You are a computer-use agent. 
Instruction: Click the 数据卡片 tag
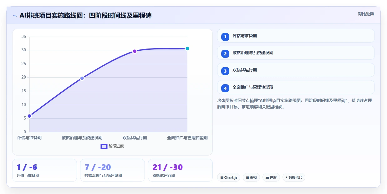click(x=294, y=177)
